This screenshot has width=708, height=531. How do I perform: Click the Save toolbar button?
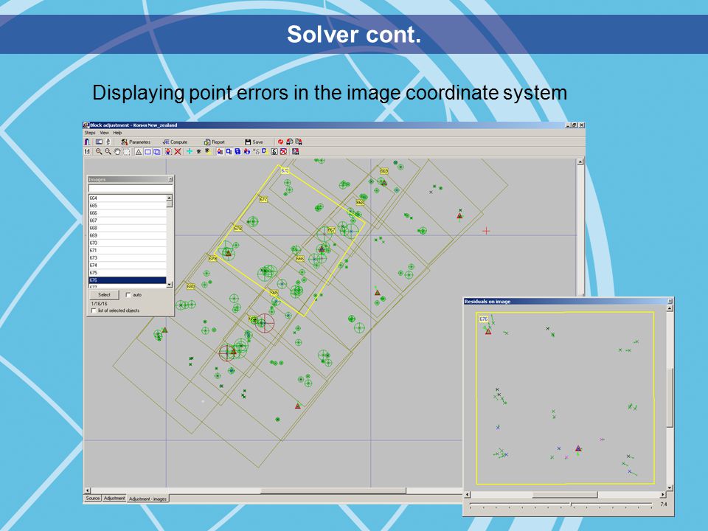tap(254, 142)
